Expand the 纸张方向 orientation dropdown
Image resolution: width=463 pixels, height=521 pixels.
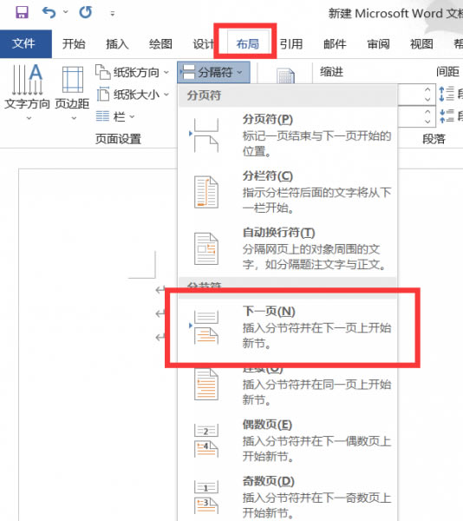133,72
